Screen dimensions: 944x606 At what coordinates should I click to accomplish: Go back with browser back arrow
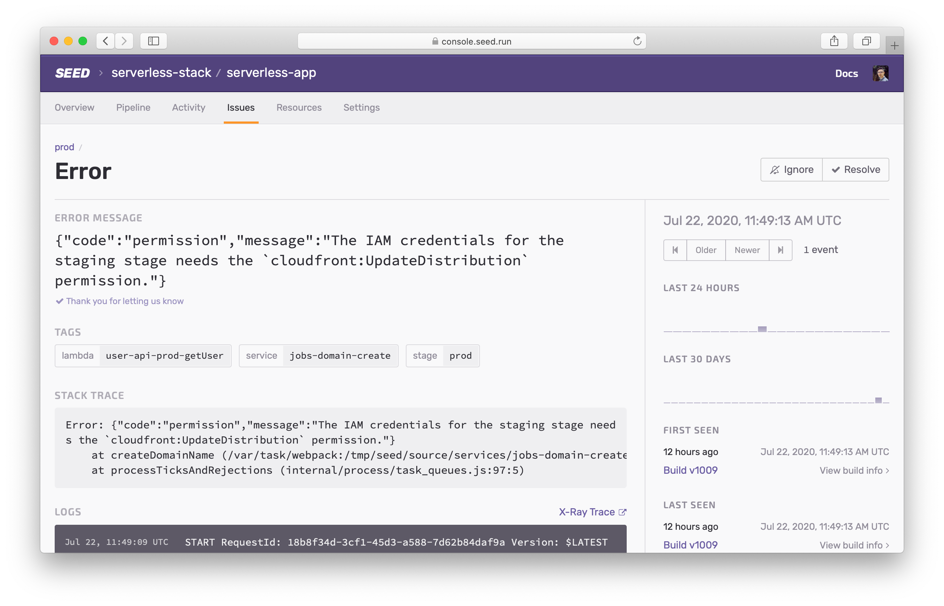coord(105,41)
